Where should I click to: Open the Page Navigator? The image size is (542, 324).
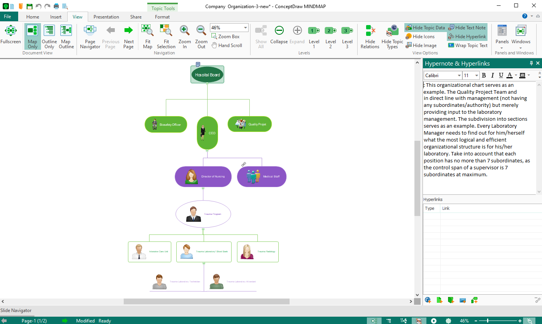coord(90,37)
